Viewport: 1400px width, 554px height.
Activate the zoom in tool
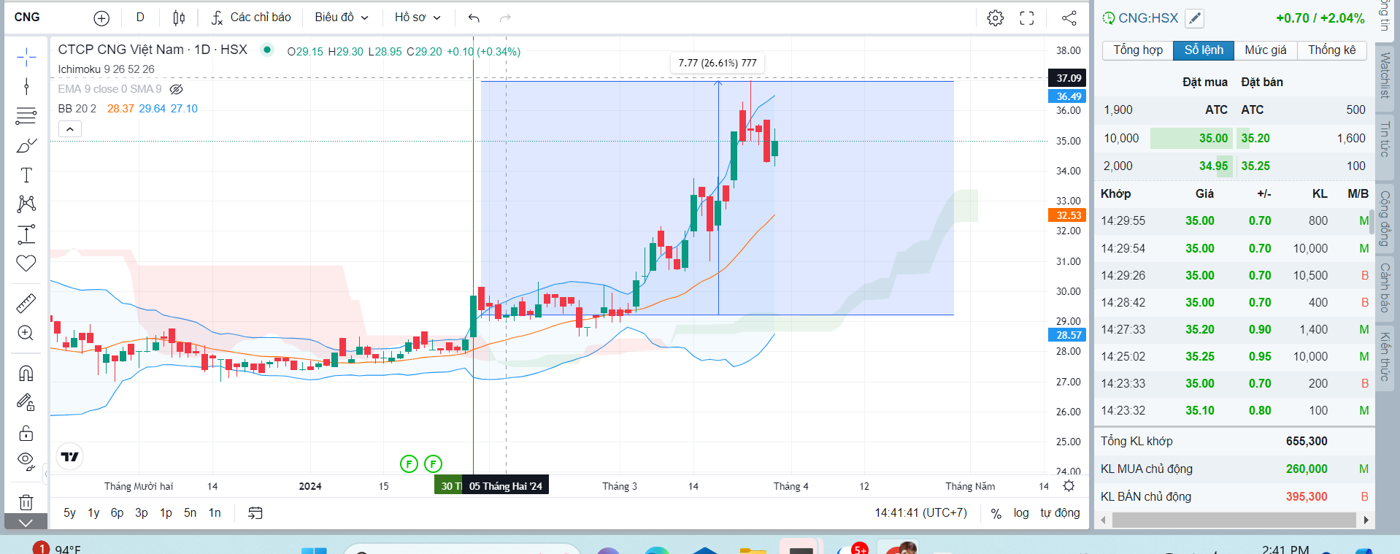[26, 333]
